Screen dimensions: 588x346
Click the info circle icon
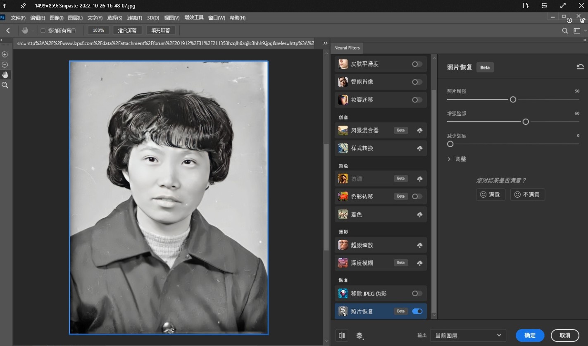(569, 20)
